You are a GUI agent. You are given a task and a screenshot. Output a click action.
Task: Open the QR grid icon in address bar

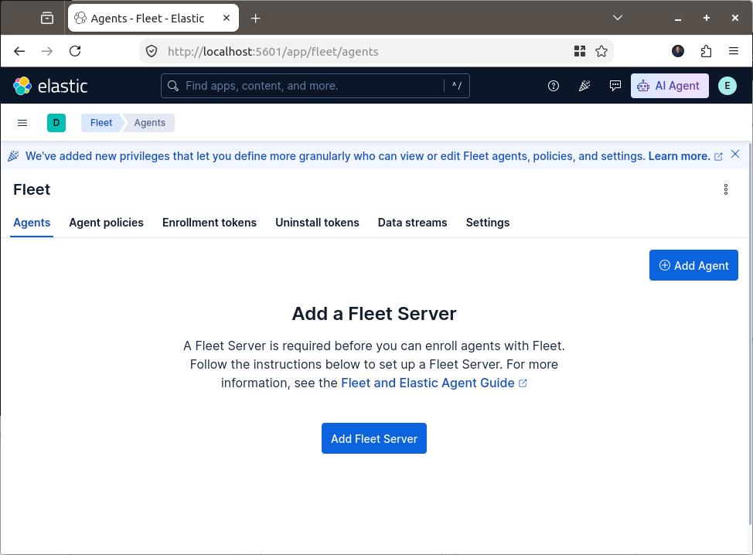pyautogui.click(x=580, y=51)
